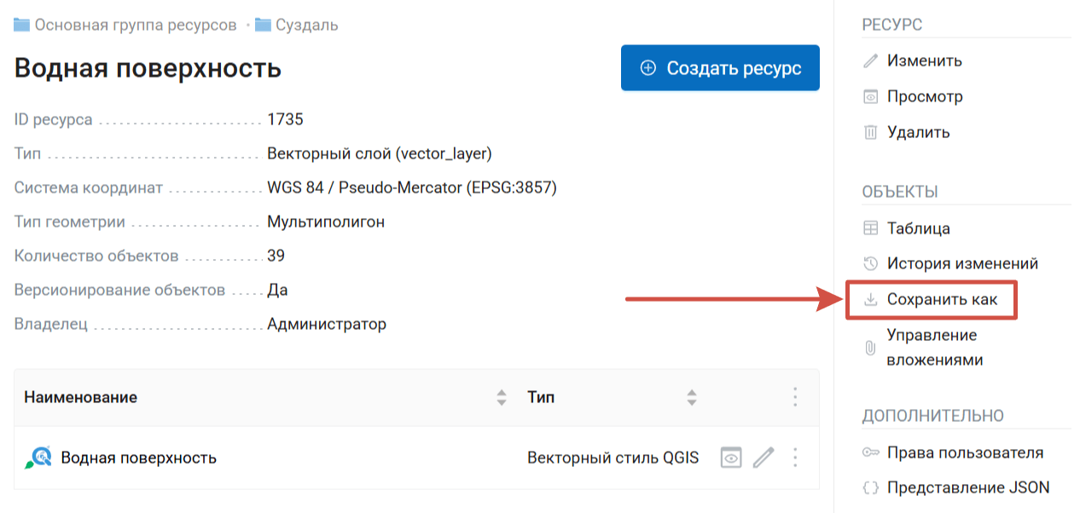Screen dimensions: 1080x513
Task: Click the paperclip icon for Управление вложениями
Action: (x=870, y=348)
